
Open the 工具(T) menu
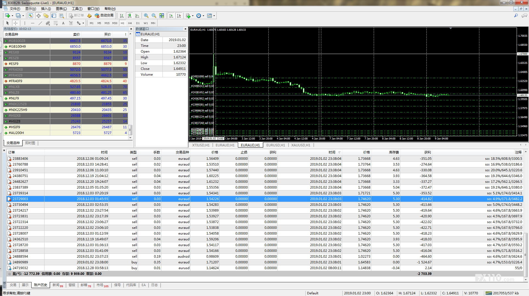tap(77, 9)
